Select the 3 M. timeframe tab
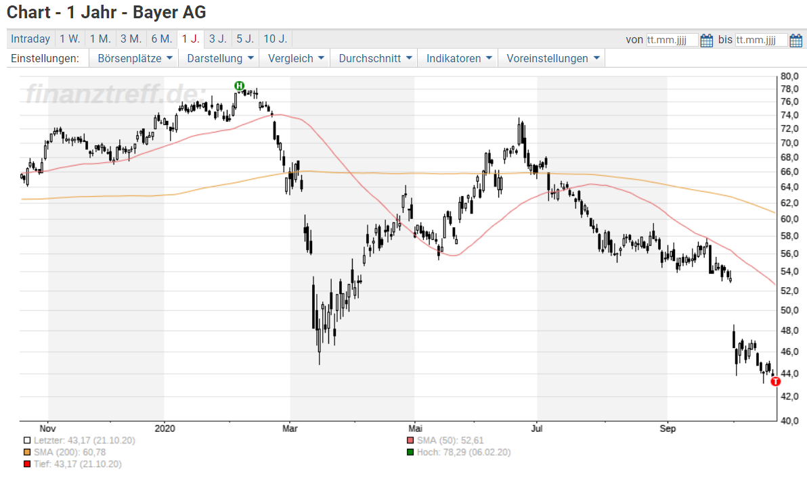 (x=131, y=39)
